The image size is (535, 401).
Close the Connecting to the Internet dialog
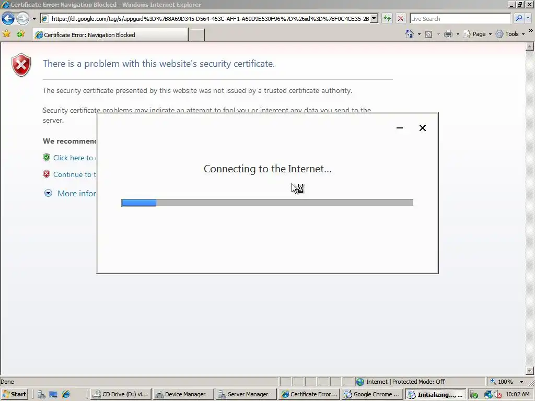[422, 128]
